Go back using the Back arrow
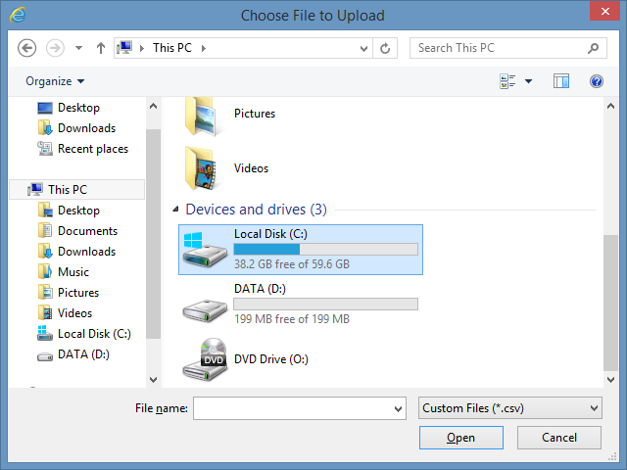Viewport: 627px width, 470px height. pos(27,48)
